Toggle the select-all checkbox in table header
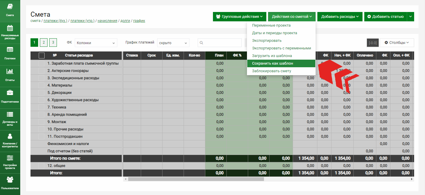The height and width of the screenshot is (195, 425). click(42, 56)
